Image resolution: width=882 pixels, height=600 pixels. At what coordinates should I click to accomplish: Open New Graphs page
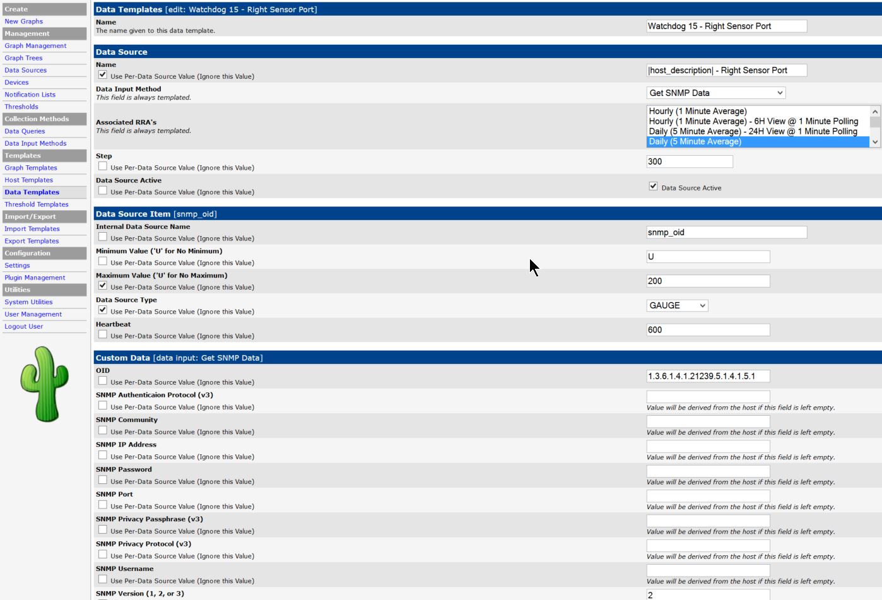tap(24, 21)
